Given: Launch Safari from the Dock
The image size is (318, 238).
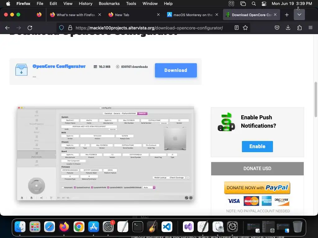Looking at the screenshot, I should (x=49, y=227).
